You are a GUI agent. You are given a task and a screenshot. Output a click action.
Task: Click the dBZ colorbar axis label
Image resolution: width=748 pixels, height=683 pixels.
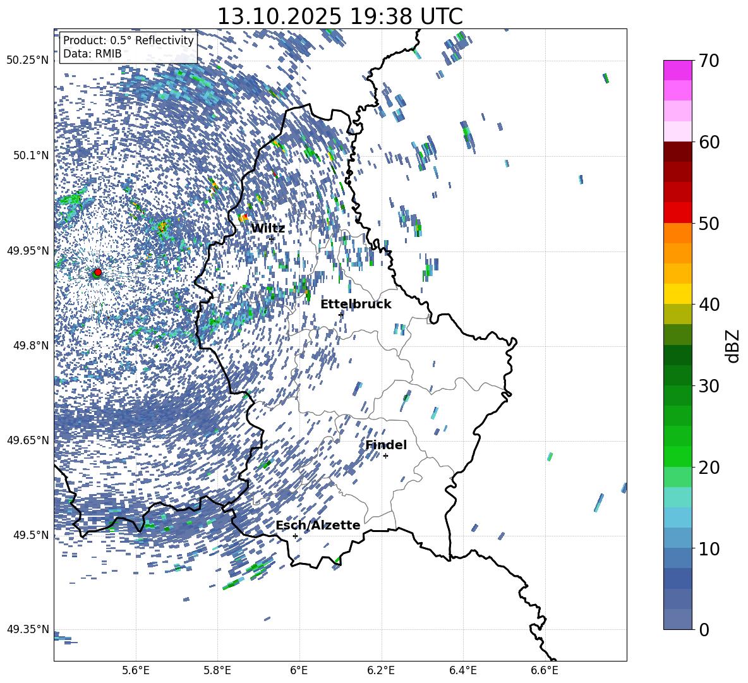[732, 346]
